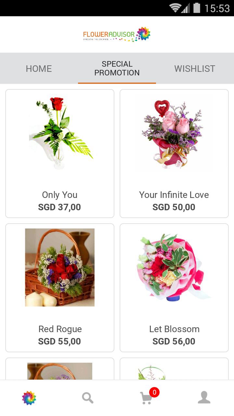Tap the battery status icon
This screenshot has height=416, width=234.
[x=197, y=8]
